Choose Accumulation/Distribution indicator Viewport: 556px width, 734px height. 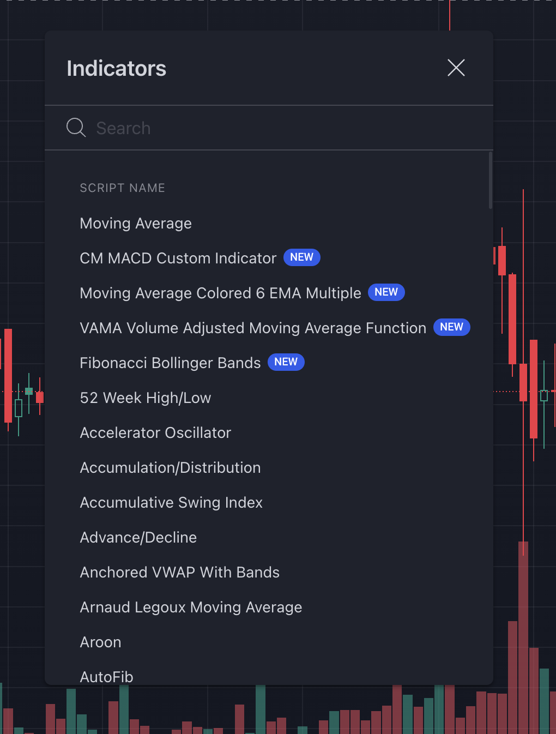coord(170,468)
